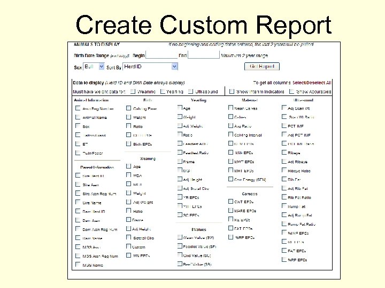Check the Dam Name checkbox

coord(78,238)
